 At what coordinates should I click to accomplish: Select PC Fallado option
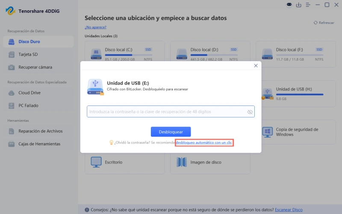(38, 106)
